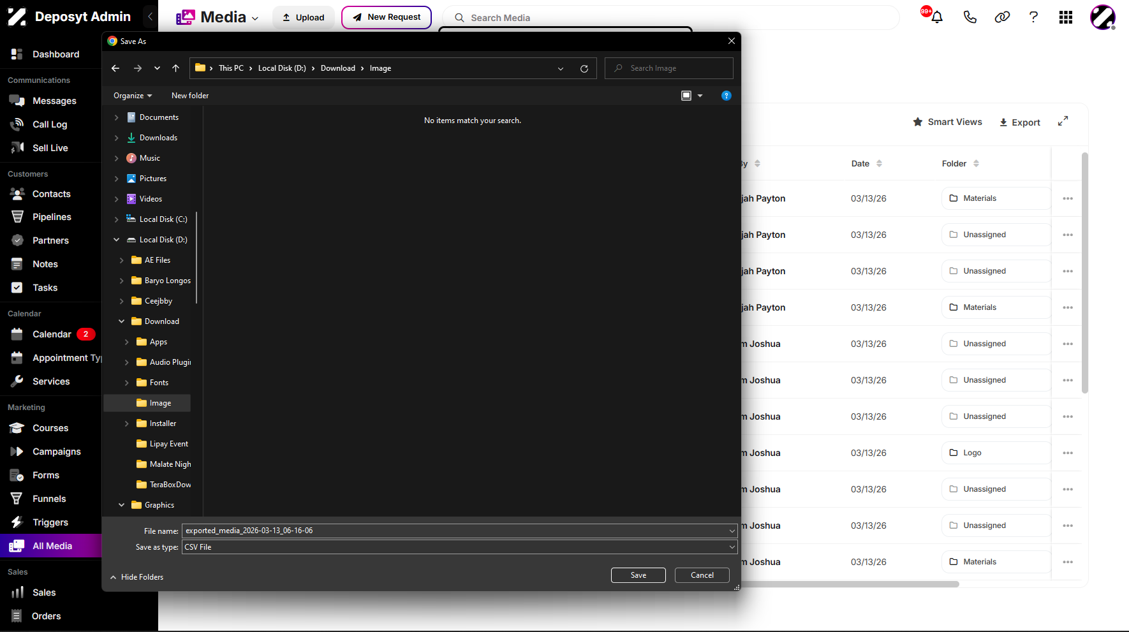Open Sell Live in sidebar
Screen dimensions: 1129x632
coord(51,148)
